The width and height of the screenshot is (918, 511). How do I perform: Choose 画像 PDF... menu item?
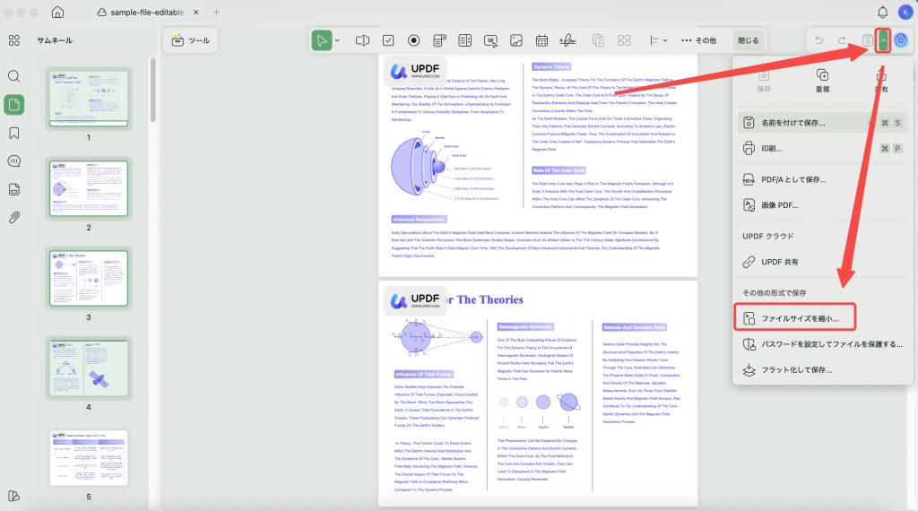[823, 205]
